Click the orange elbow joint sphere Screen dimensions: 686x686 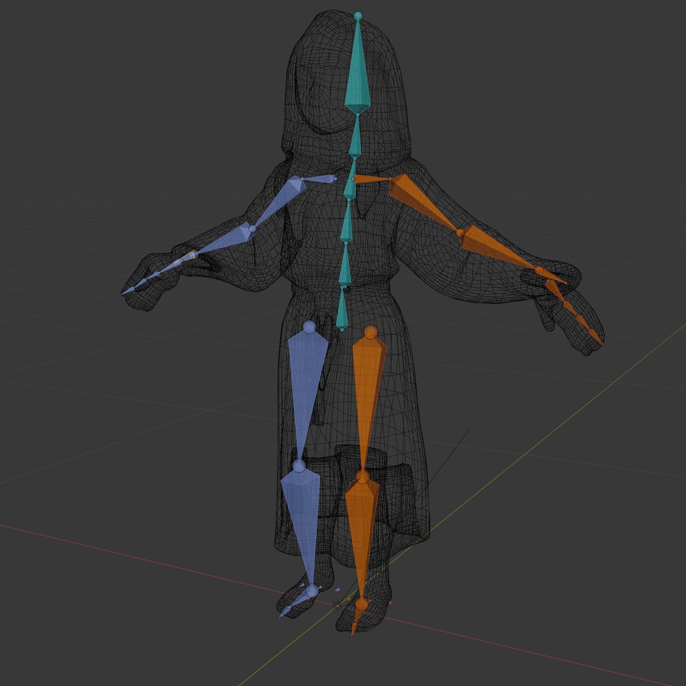(x=460, y=233)
